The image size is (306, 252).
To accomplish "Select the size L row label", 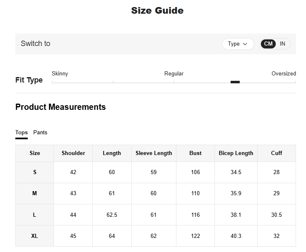I will click(x=35, y=215).
